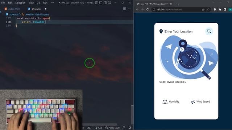Reload the browser page

point(148,9)
